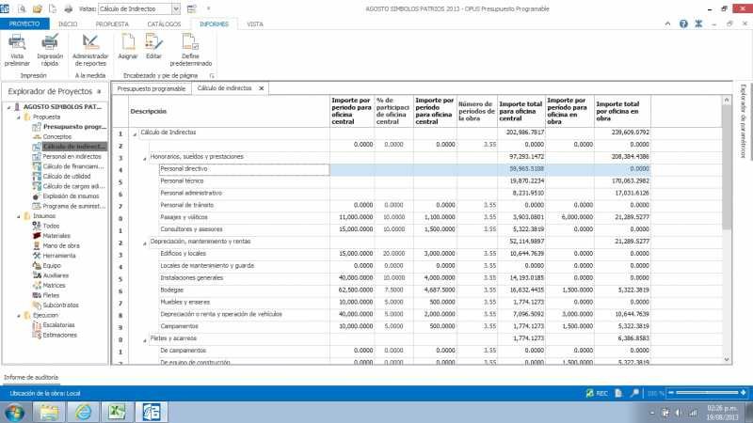Pin the Explorador de Proyectos panel

[101, 91]
